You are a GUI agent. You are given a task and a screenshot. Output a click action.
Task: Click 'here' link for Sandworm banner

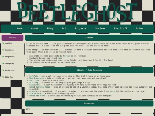60,58
